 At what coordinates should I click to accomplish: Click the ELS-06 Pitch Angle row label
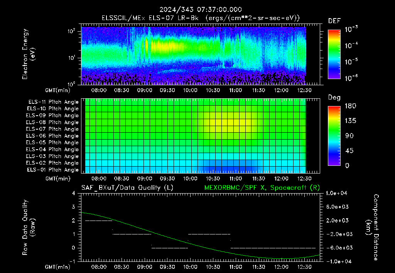coord(52,136)
